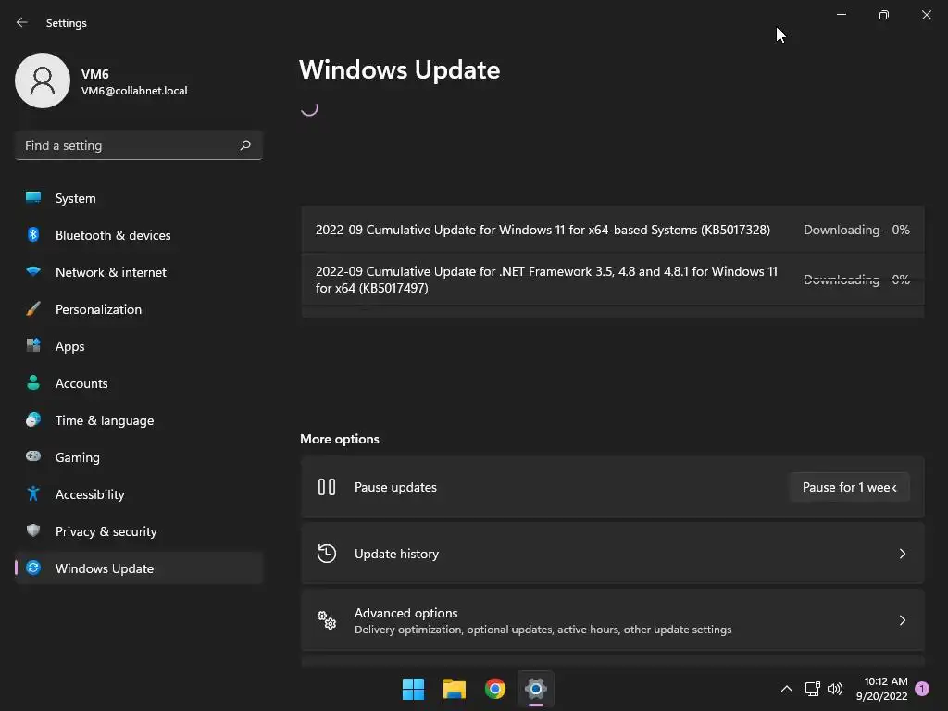Click Pause for 1 week button
The image size is (948, 711).
pyautogui.click(x=850, y=487)
